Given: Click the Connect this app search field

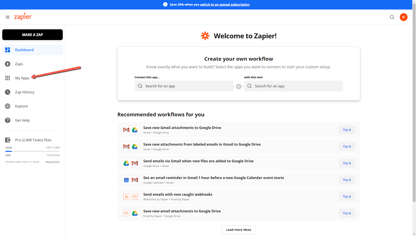Looking at the screenshot, I should pos(184,86).
